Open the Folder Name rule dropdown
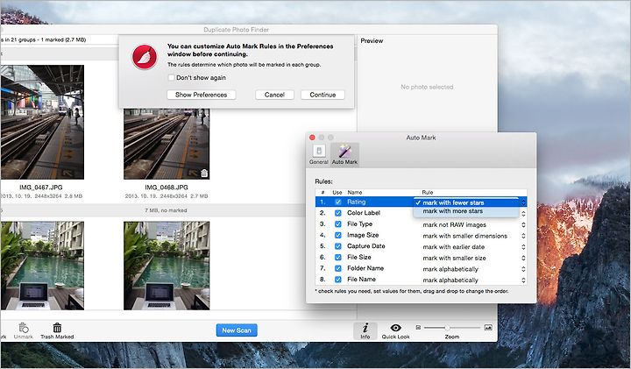This screenshot has width=631, height=369. 473,269
